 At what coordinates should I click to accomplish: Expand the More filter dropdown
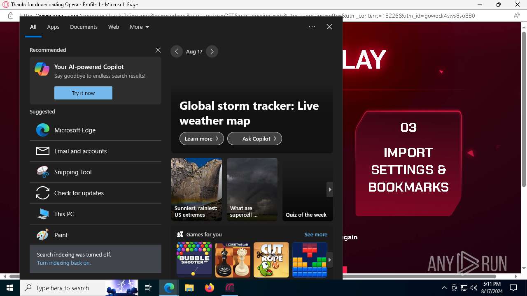(x=140, y=27)
